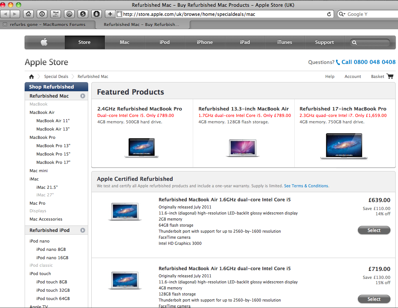
Task: Click the circled 'i' info toolbar button
Action: (x=42, y=14)
